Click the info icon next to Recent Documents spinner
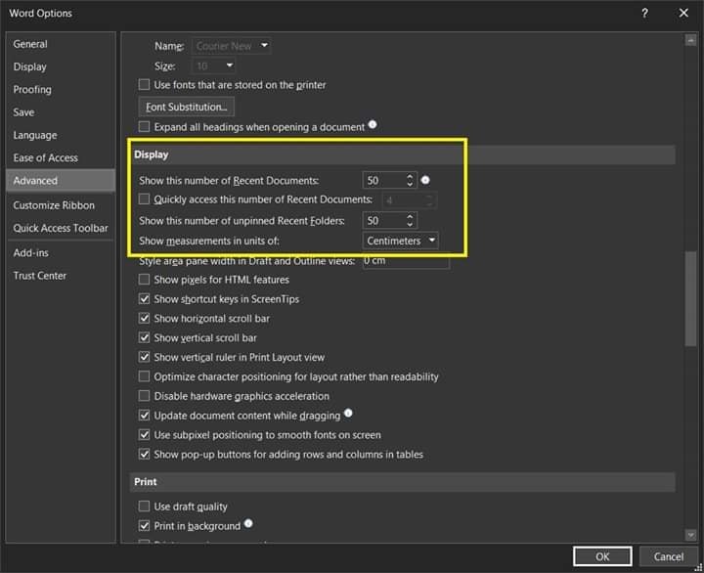704x573 pixels. click(x=424, y=180)
